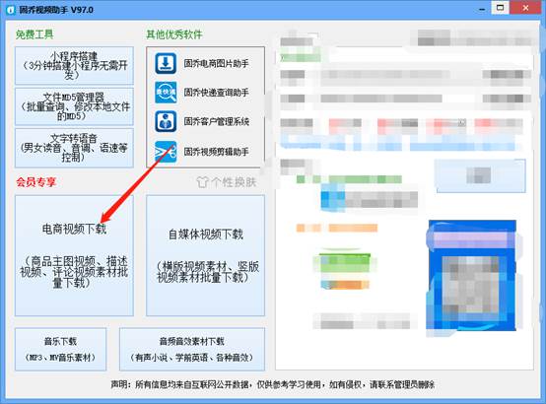546x404 pixels.
Task: Click the shirt icon beside 个性换肤
Action: (202, 181)
